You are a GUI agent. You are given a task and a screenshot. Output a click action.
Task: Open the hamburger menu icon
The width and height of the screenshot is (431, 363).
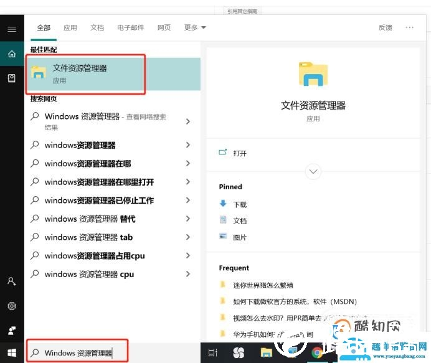[x=12, y=29]
